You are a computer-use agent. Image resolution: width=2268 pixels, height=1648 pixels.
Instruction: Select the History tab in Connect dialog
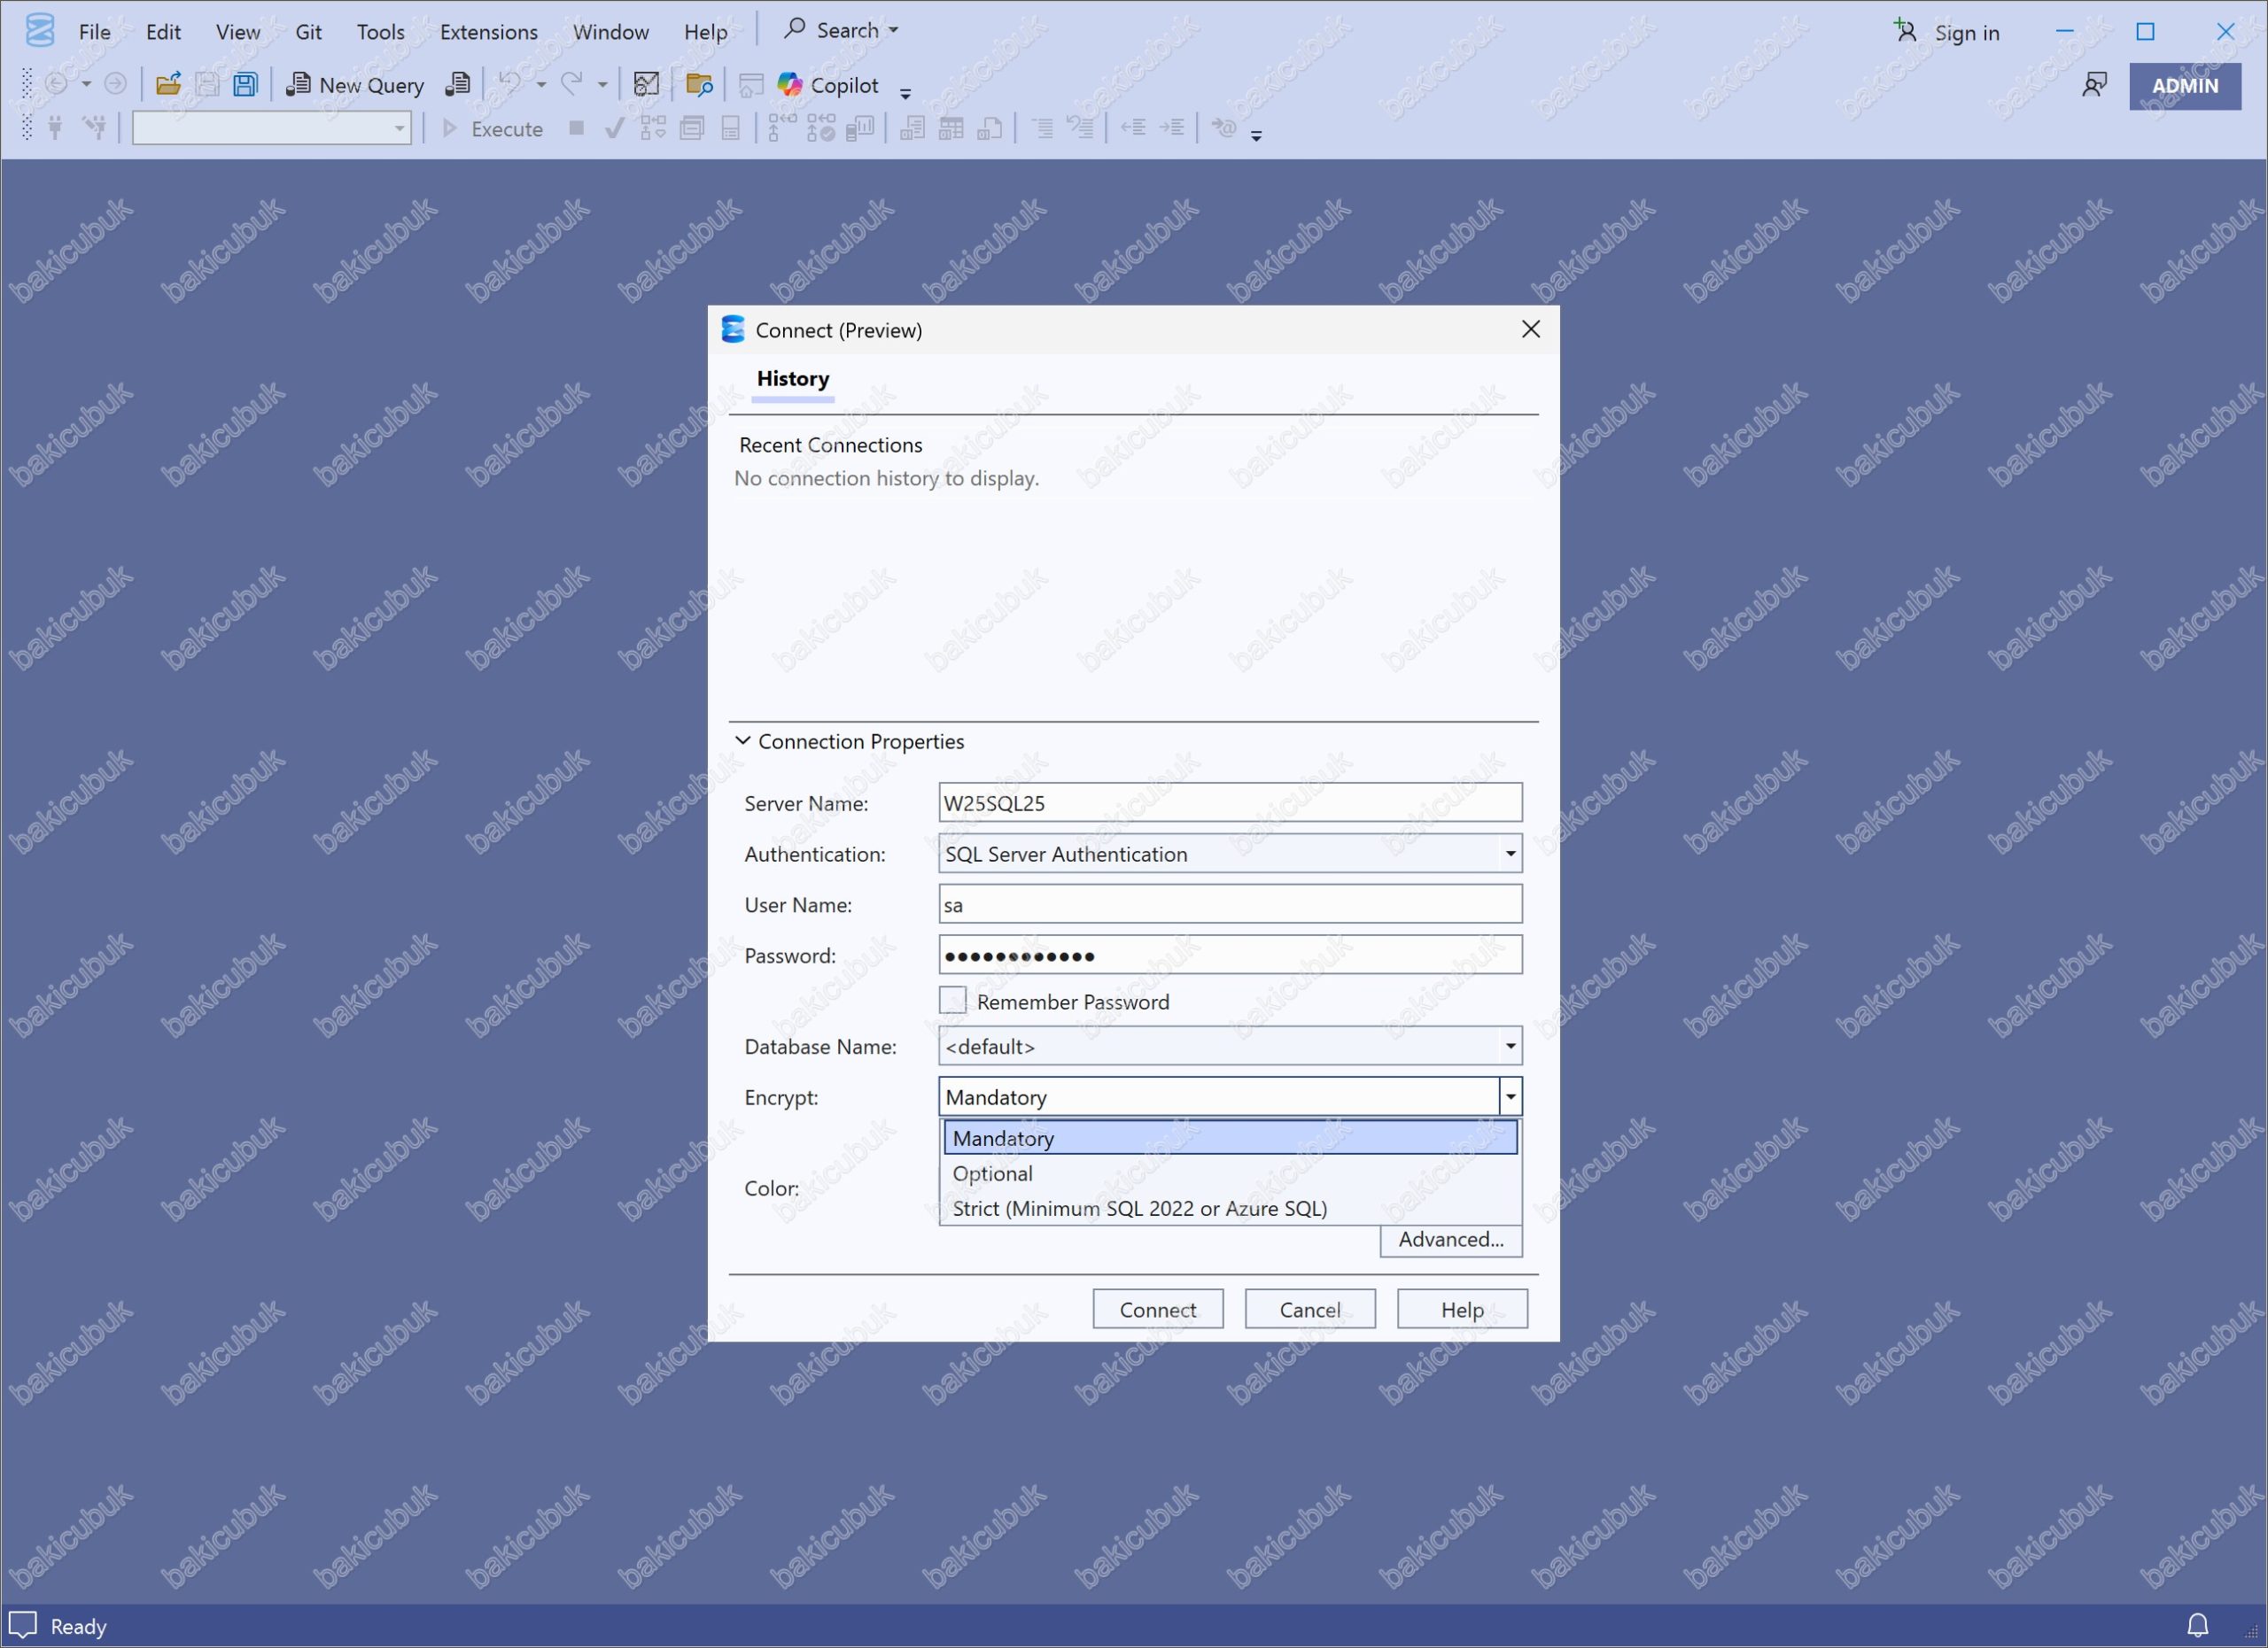tap(793, 379)
